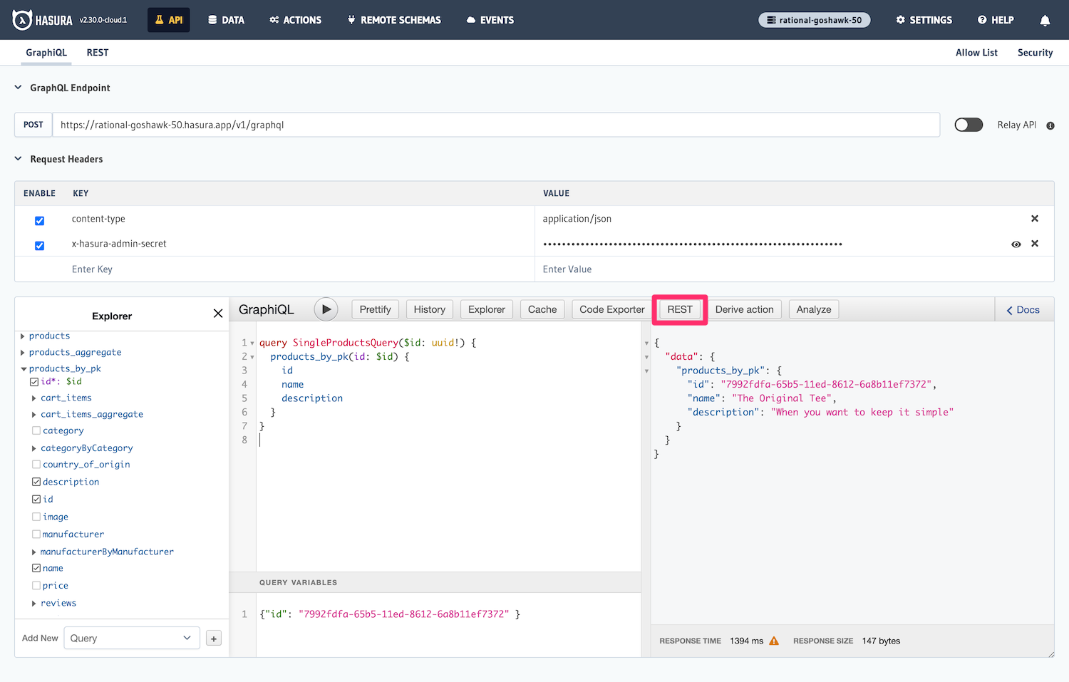Collapse the GraphQL Endpoint section
This screenshot has width=1069, height=682.
click(17, 87)
